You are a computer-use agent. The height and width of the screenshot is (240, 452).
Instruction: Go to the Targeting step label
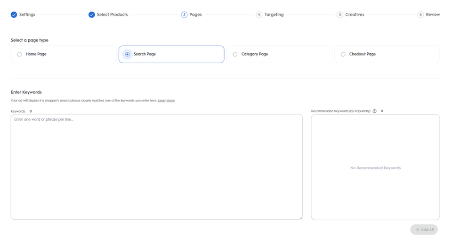click(274, 15)
